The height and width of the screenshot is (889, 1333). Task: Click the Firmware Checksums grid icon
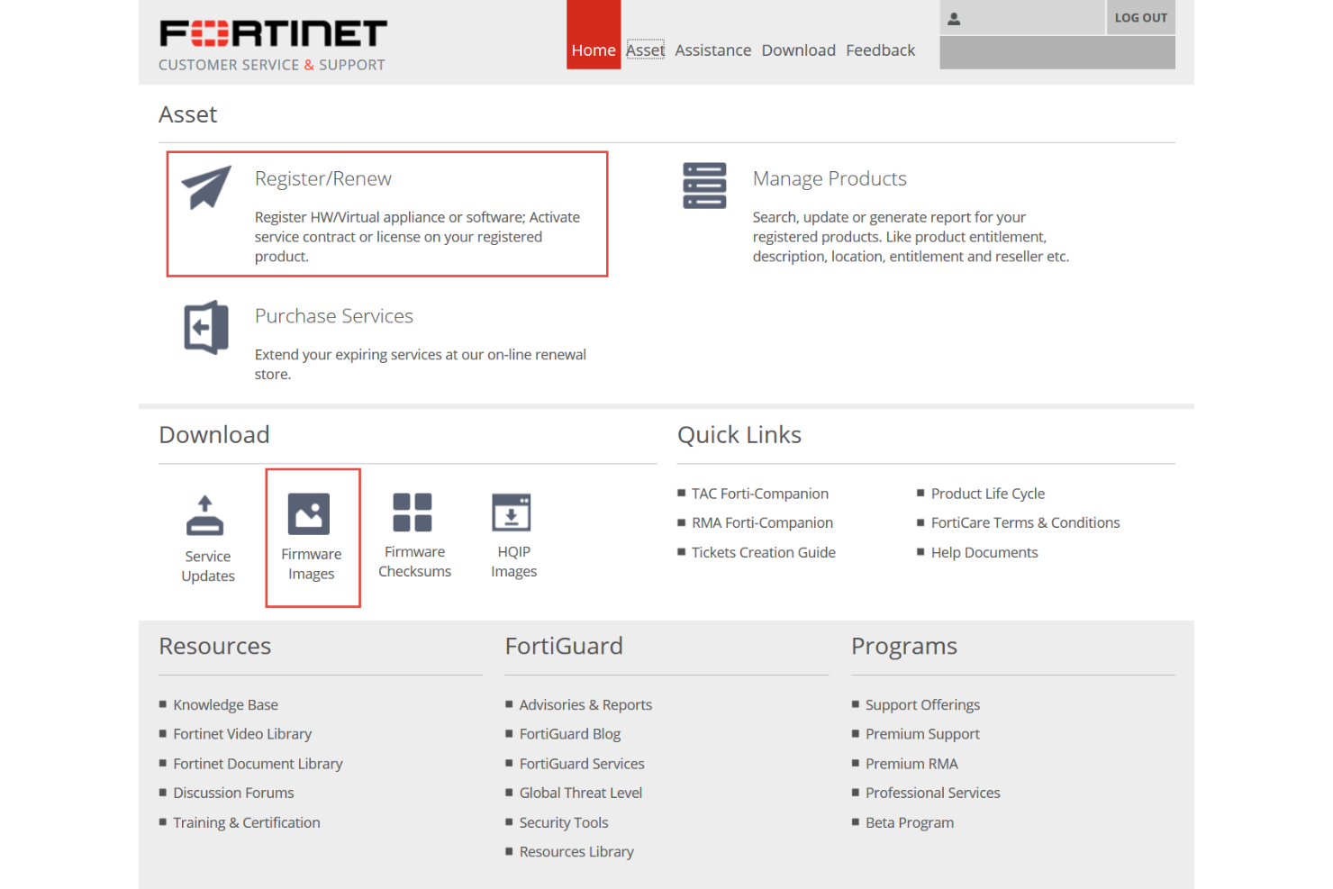pyautogui.click(x=413, y=513)
